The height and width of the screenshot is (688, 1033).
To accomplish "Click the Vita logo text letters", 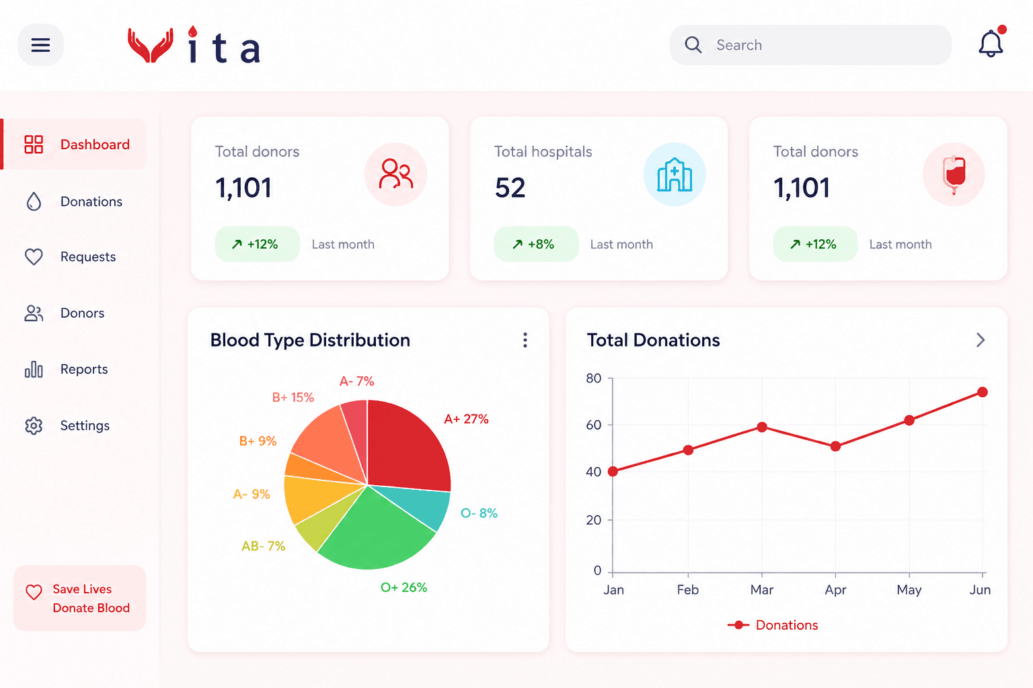I will [223, 46].
